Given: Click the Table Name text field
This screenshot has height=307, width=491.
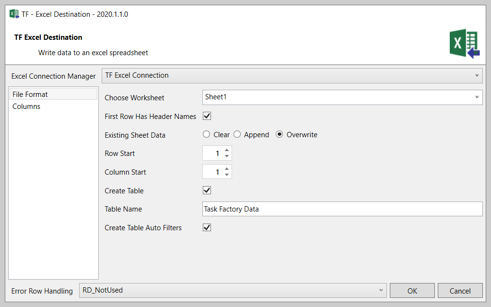Looking at the screenshot, I should point(342,209).
